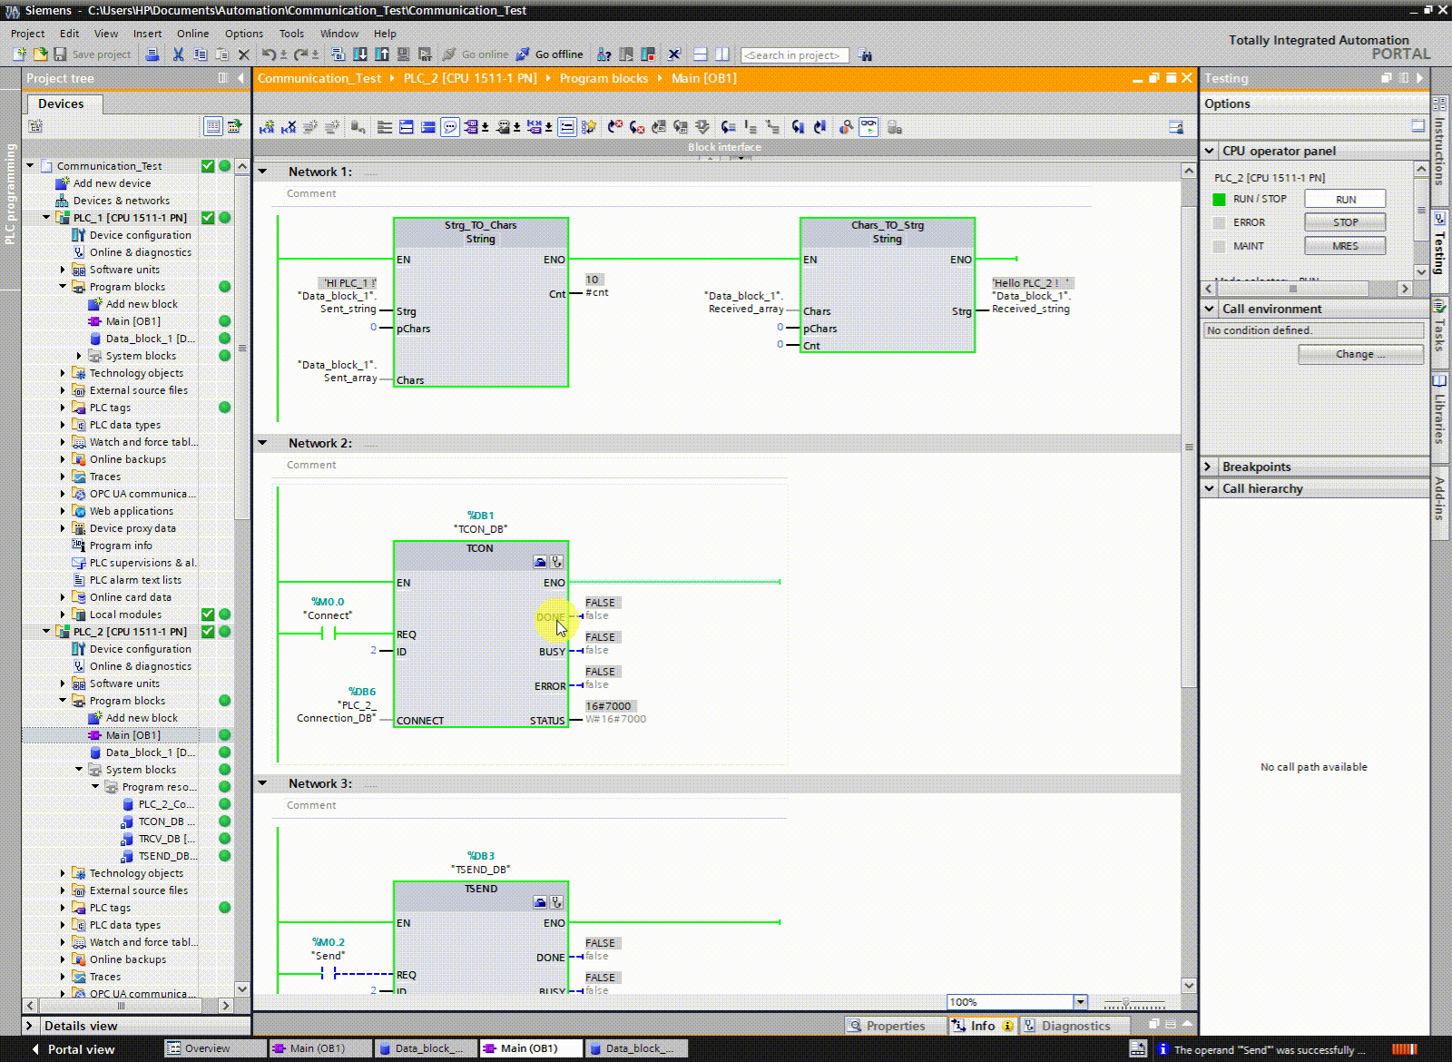This screenshot has height=1062, width=1452.
Task: Click the Change... button in Call environment
Action: (x=1360, y=354)
